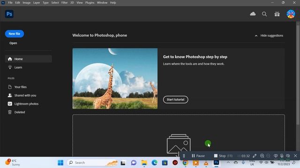Open the Image menu
This screenshot has width=300, height=168.
[x=27, y=3]
